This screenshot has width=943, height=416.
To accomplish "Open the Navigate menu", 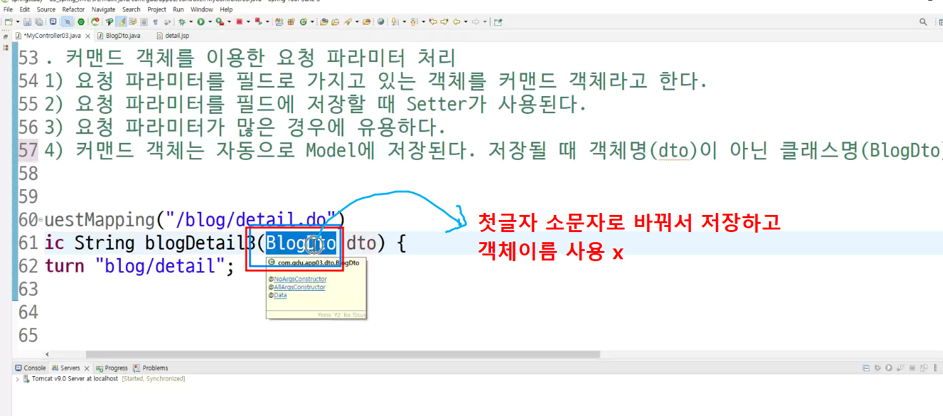I will [103, 9].
